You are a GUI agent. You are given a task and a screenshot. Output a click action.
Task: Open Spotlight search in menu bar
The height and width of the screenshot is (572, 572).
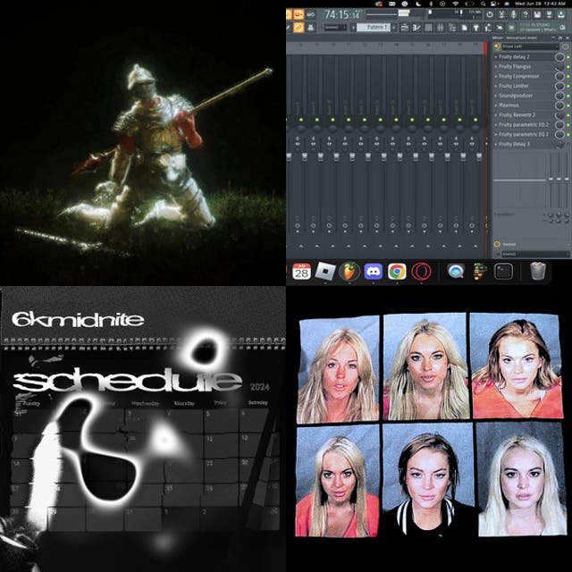point(483,4)
